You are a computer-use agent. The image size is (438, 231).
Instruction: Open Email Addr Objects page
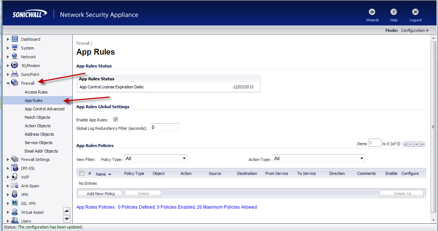point(42,151)
